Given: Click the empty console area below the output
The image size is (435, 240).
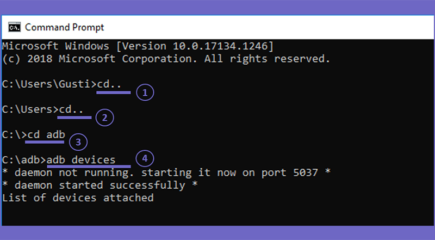Looking at the screenshot, I should (217, 214).
